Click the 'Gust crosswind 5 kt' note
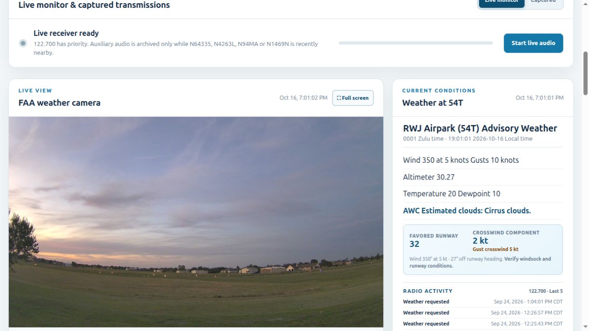 [x=495, y=250]
